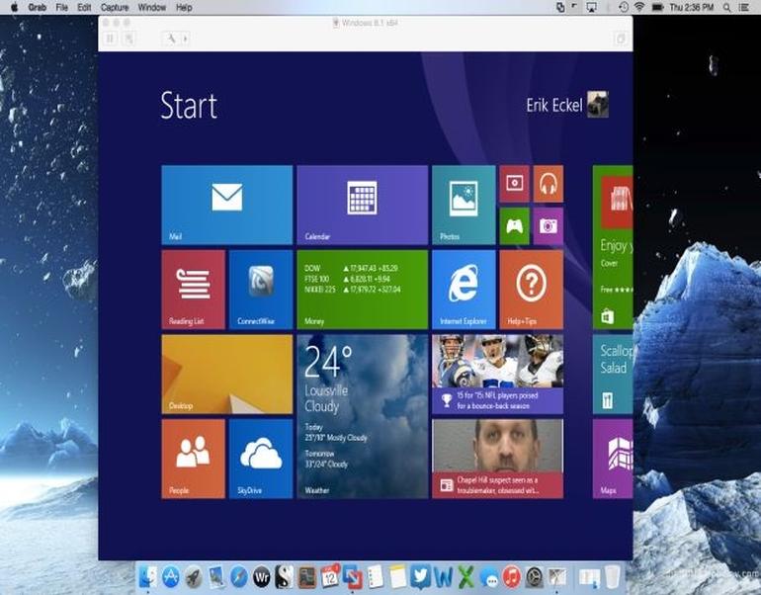Screen dimensions: 761x595
Task: Launch Internet Explorer tile
Action: pyautogui.click(x=464, y=290)
